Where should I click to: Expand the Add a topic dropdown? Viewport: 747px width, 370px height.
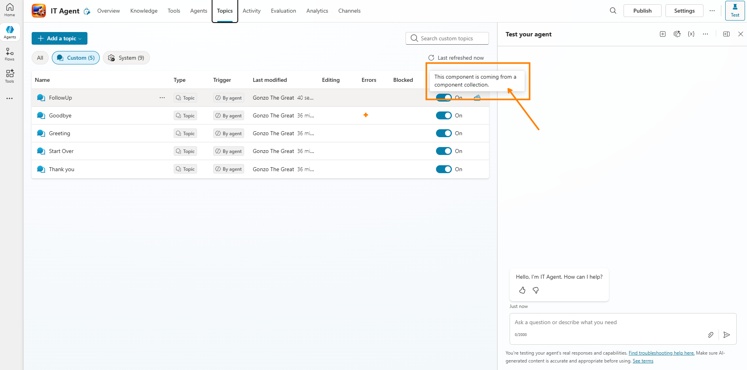(59, 38)
